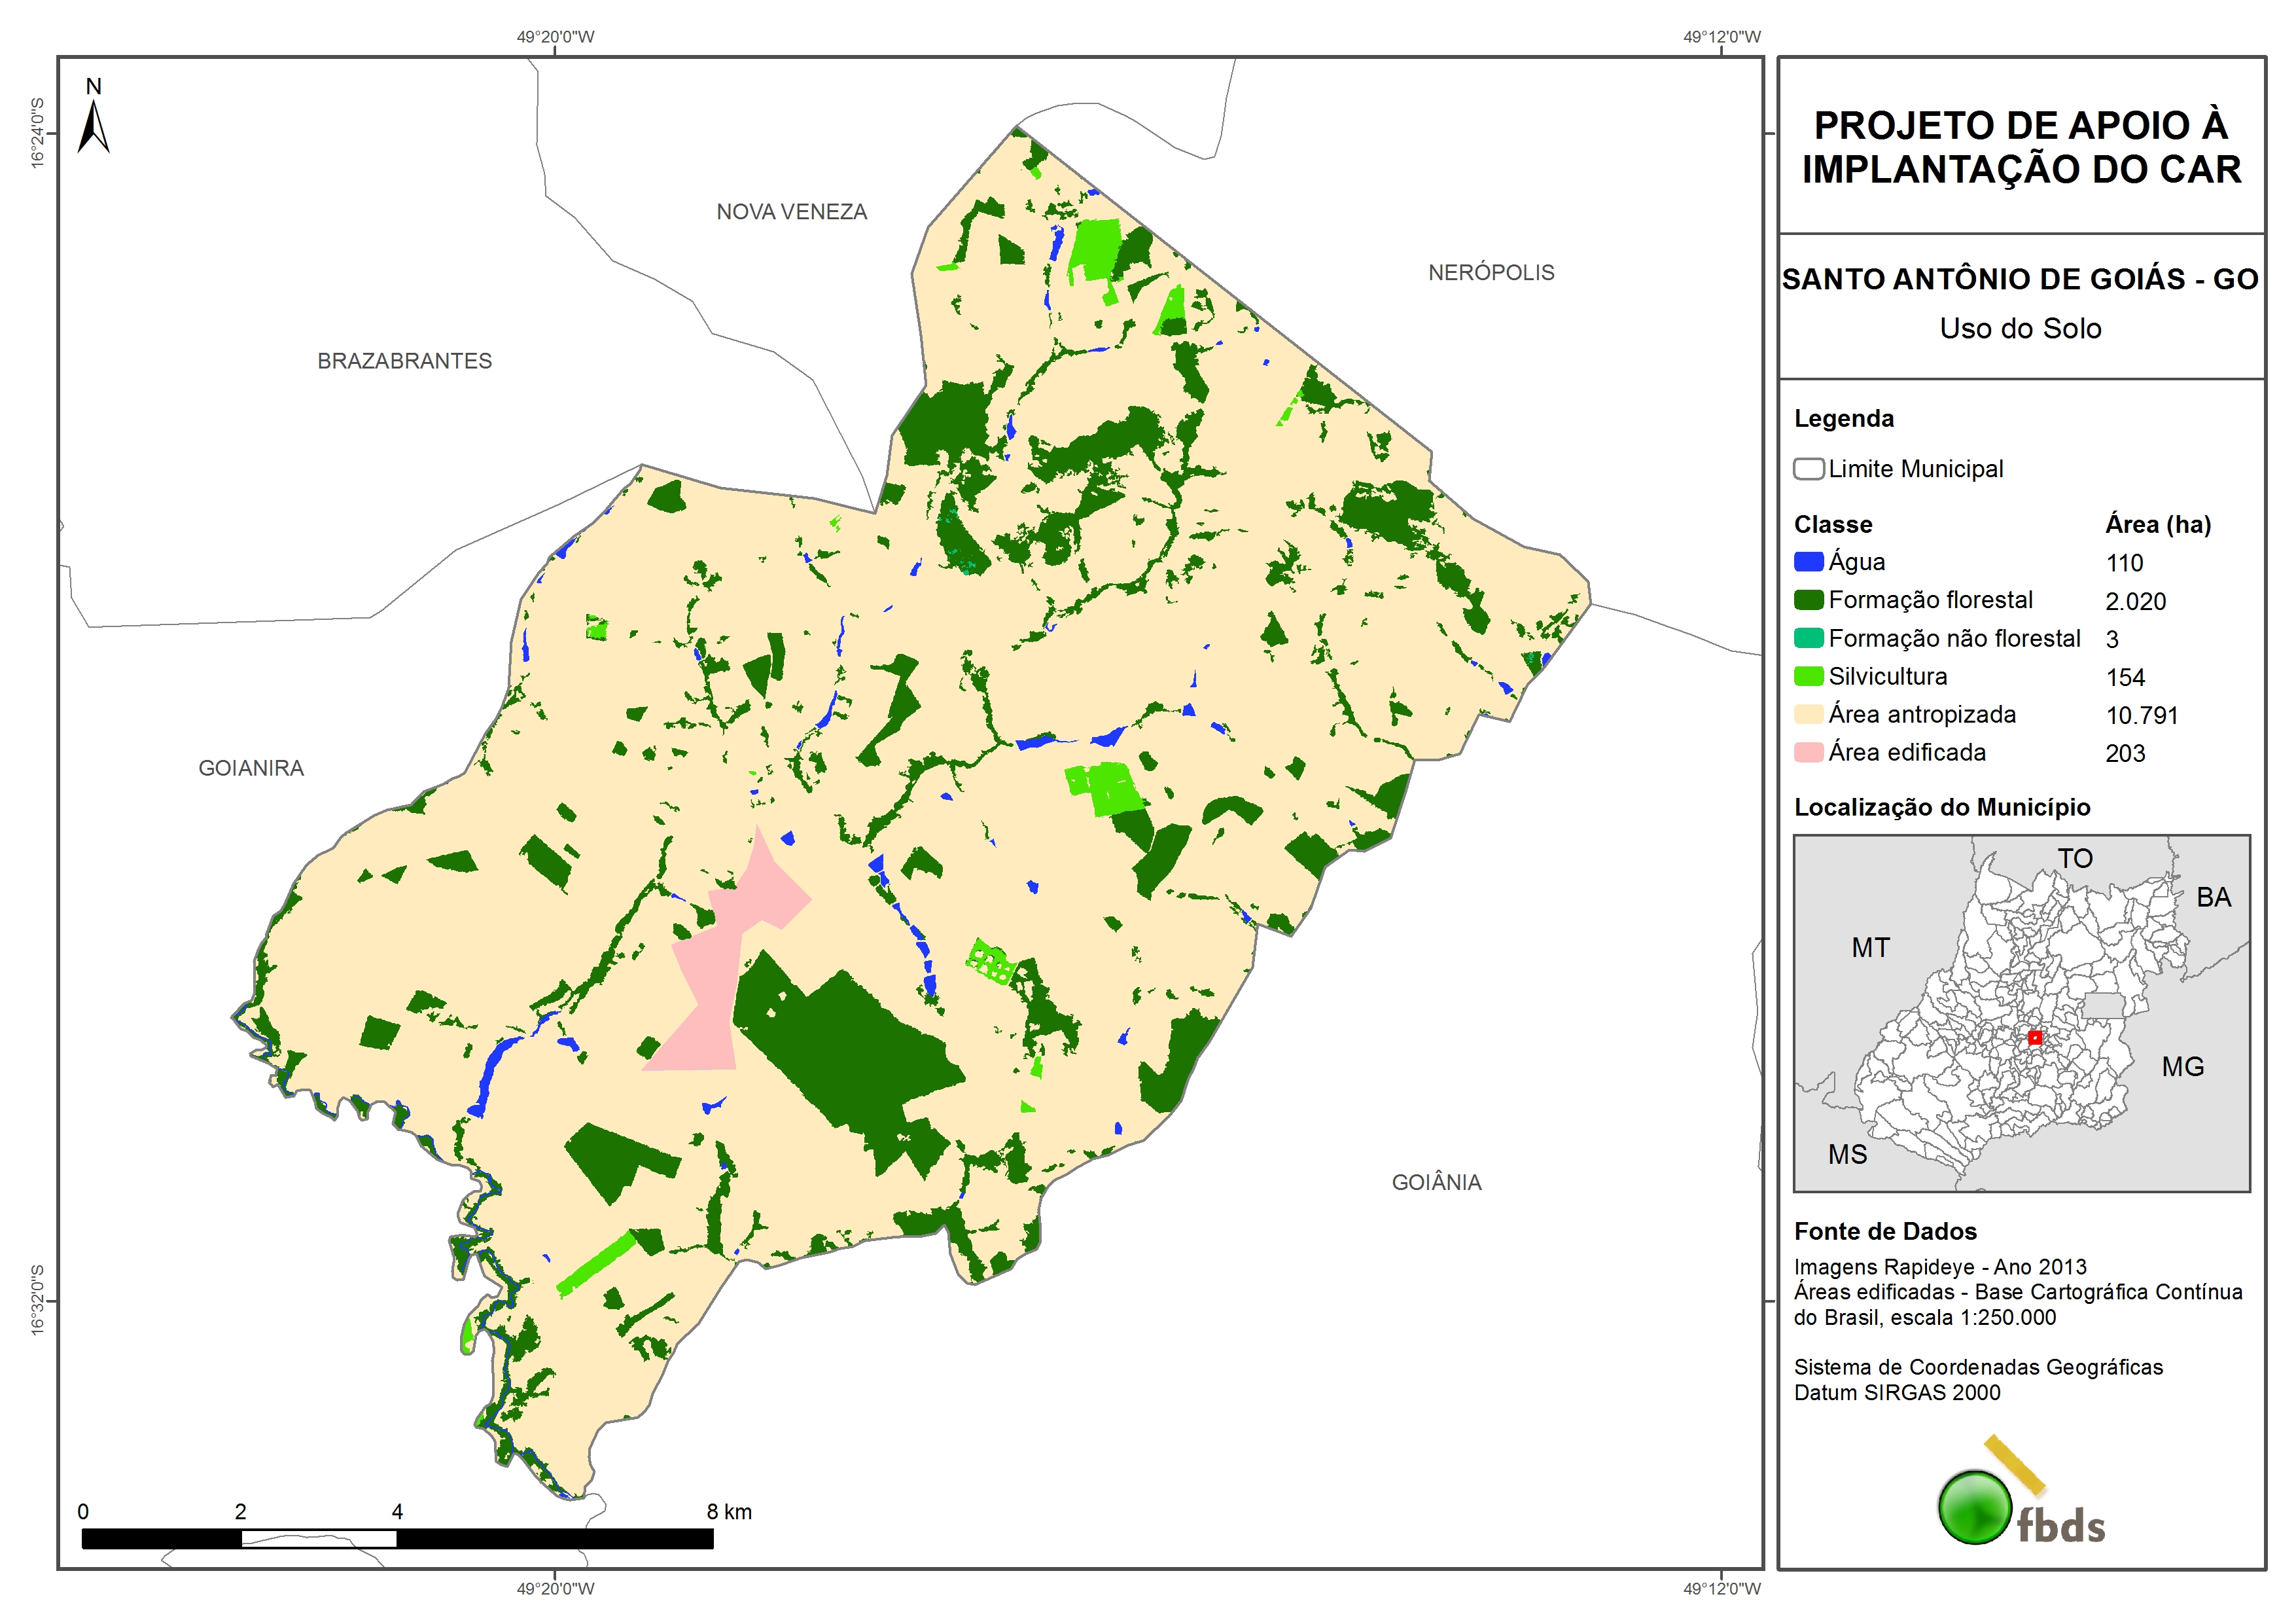Select the Área antropizada beige swatch
Screen dimensions: 2296x1624
(x=1808, y=714)
